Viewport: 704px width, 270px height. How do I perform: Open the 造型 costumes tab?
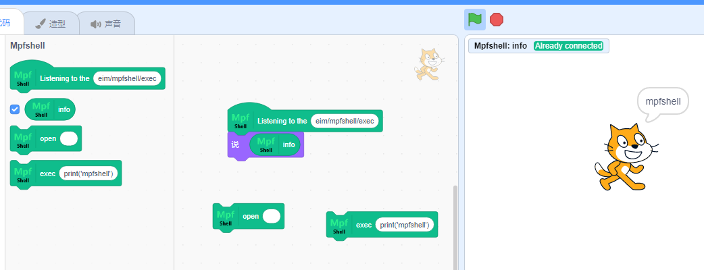tap(51, 24)
